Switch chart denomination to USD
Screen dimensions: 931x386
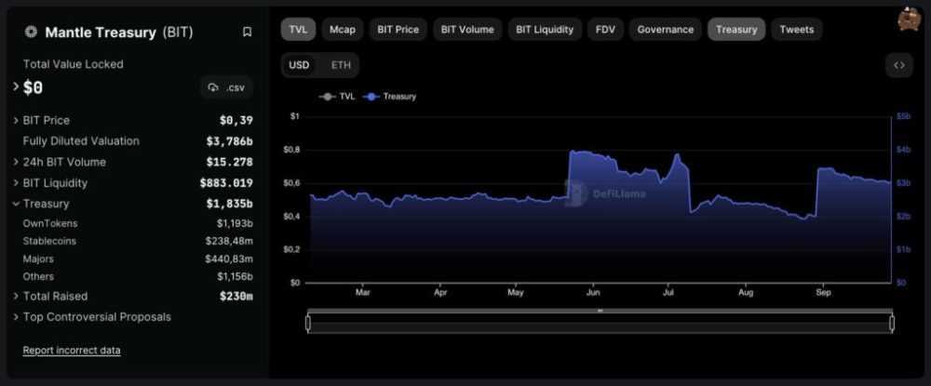[299, 65]
